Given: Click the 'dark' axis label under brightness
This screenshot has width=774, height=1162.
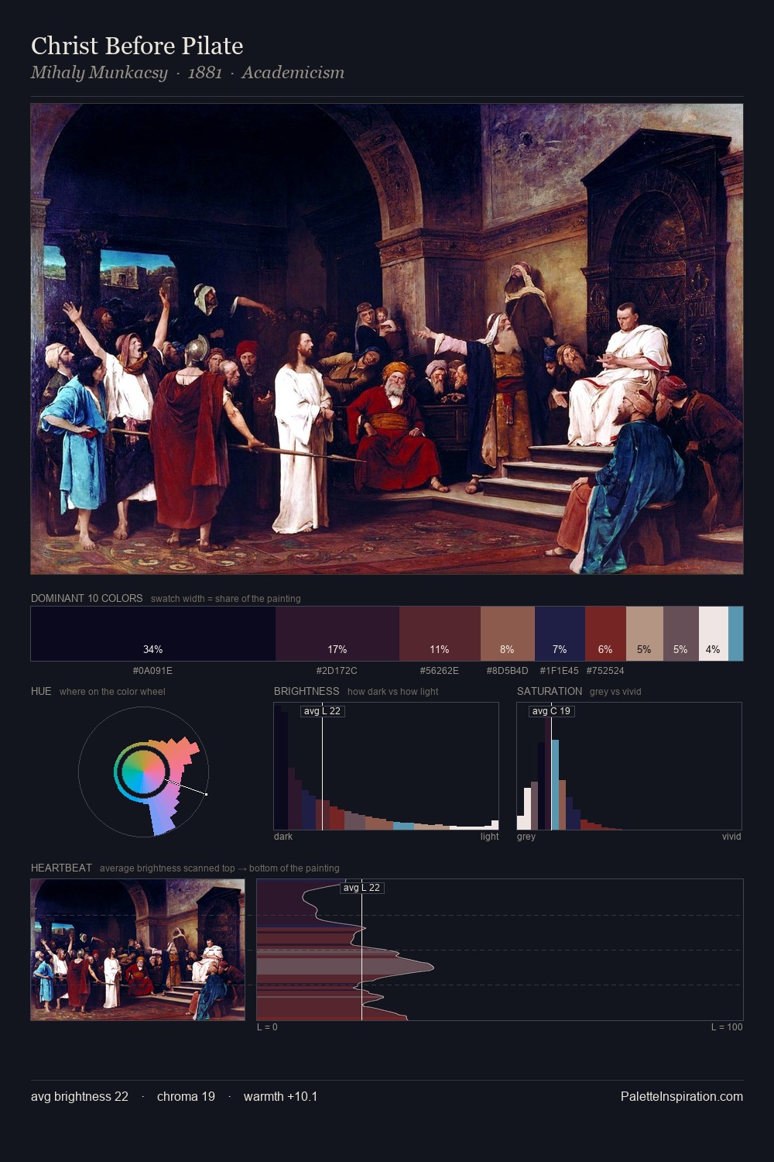Looking at the screenshot, I should tap(283, 837).
